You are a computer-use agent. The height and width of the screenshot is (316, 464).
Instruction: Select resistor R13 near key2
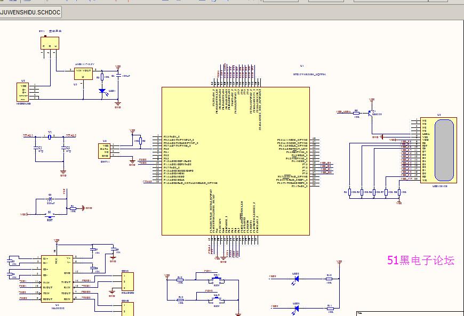click(180, 300)
